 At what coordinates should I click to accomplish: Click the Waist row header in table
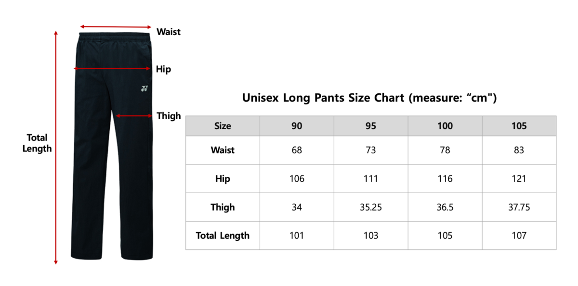coord(223,150)
